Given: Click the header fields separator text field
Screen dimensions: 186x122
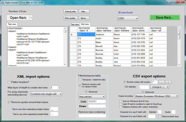Looking at the screenshot, I should 54,114.
